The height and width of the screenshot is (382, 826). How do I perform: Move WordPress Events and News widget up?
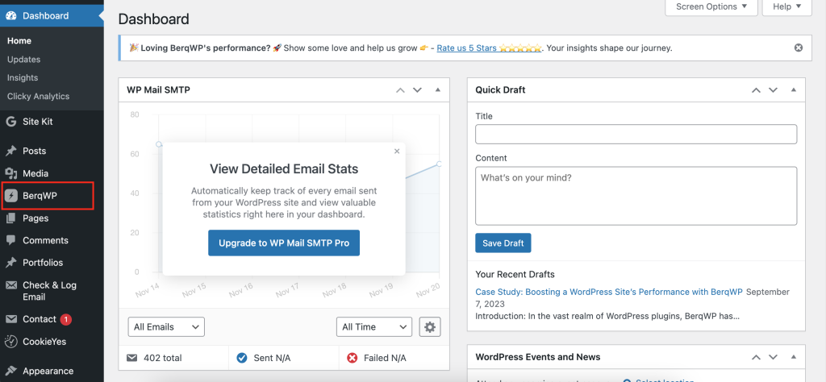(756, 357)
